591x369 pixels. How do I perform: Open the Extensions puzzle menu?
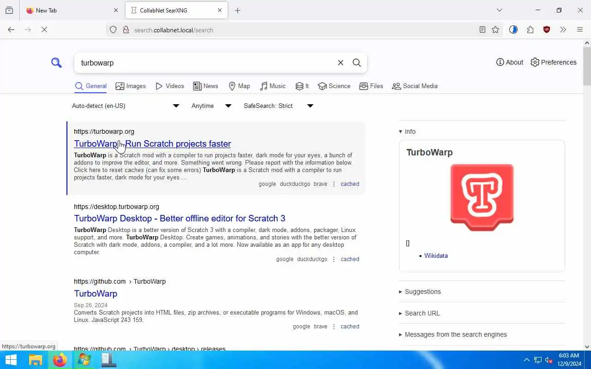coord(530,30)
